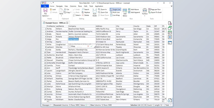Open the Copy dropdown
Image resolution: width=214 pixels, height=108 pixels.
coord(71,13)
